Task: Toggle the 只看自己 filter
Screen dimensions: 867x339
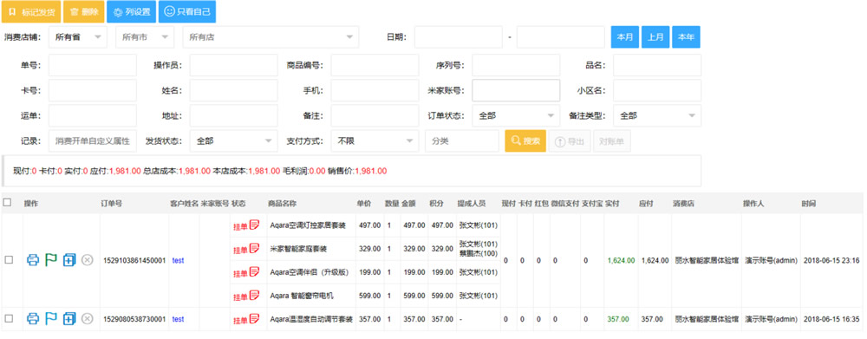Action: 187,11
